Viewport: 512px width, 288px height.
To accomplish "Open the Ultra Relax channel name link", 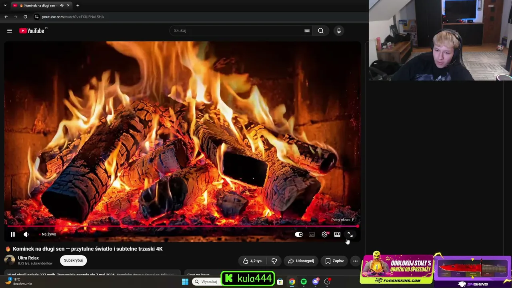I will tap(28, 258).
